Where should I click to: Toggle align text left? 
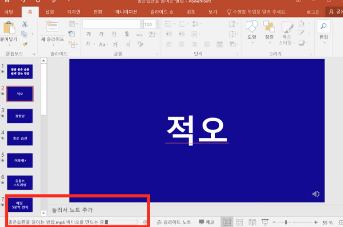point(169,44)
